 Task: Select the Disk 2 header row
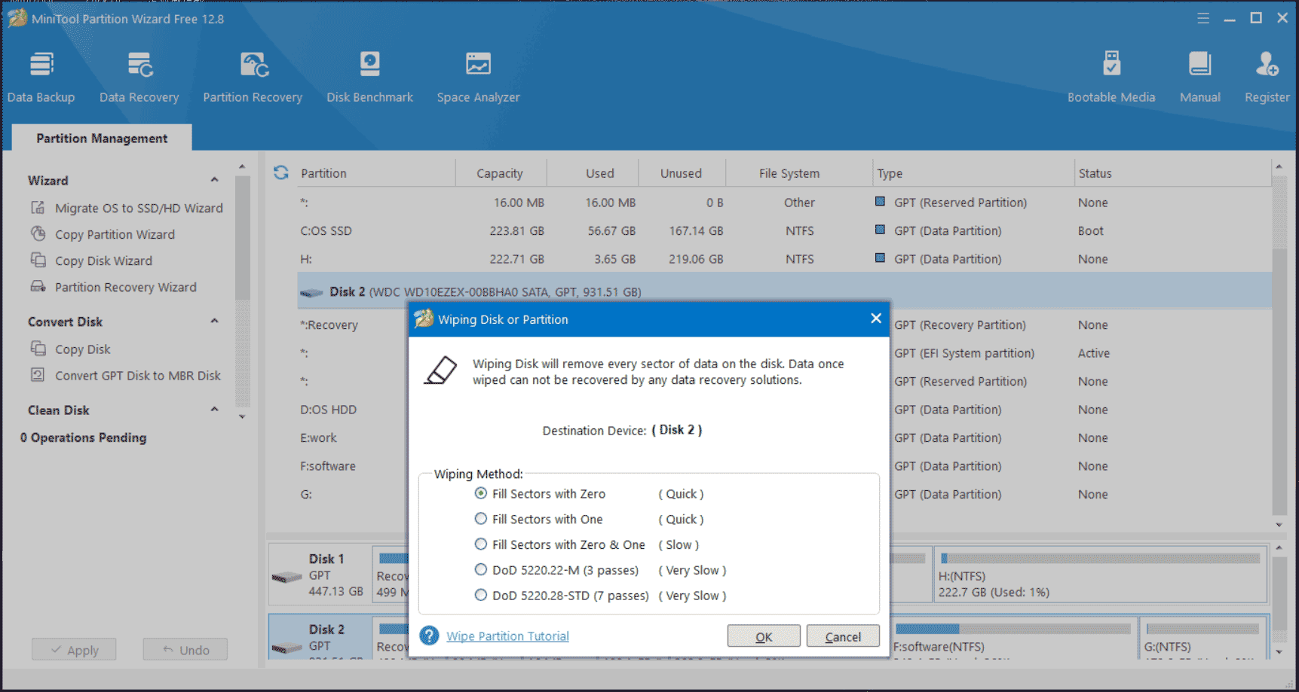point(784,291)
